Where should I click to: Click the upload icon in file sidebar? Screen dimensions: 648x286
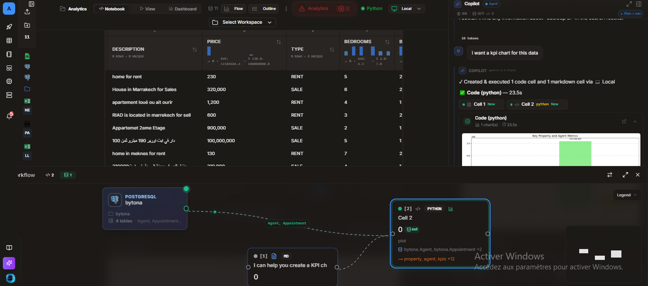(27, 11)
